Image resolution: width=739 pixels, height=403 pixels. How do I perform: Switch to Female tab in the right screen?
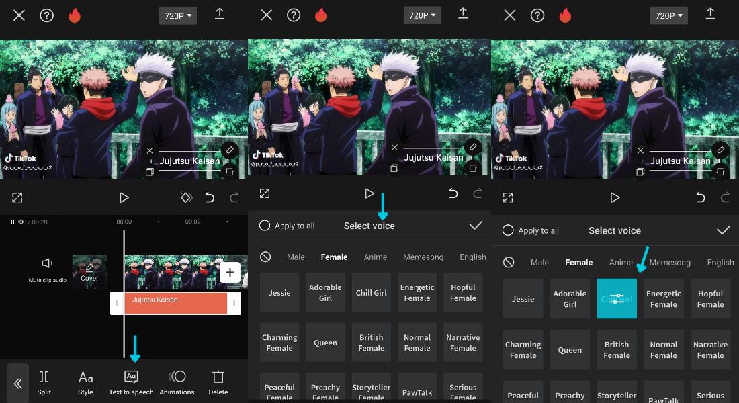point(578,262)
